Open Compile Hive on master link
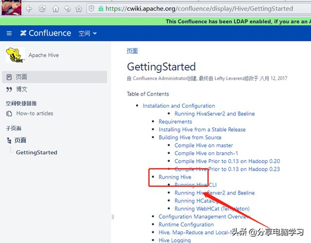The image size is (311, 243). [204, 146]
